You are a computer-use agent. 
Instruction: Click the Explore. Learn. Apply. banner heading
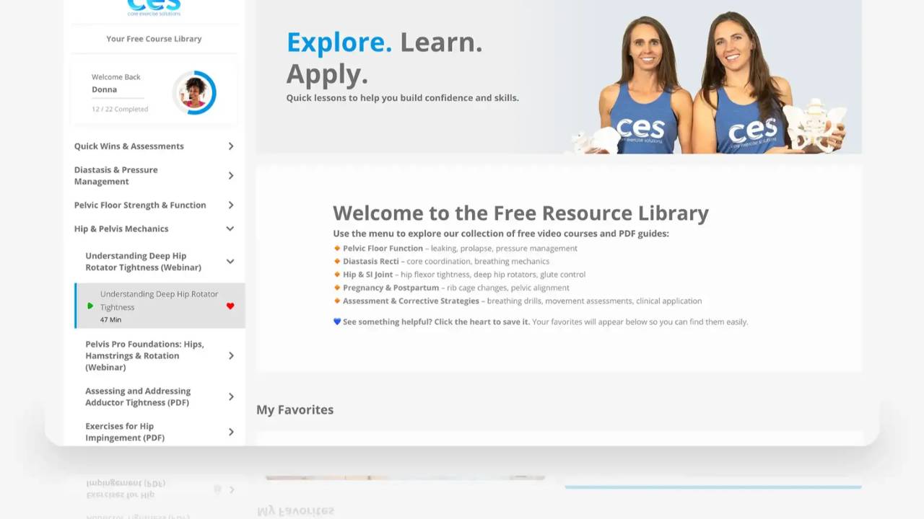(384, 58)
